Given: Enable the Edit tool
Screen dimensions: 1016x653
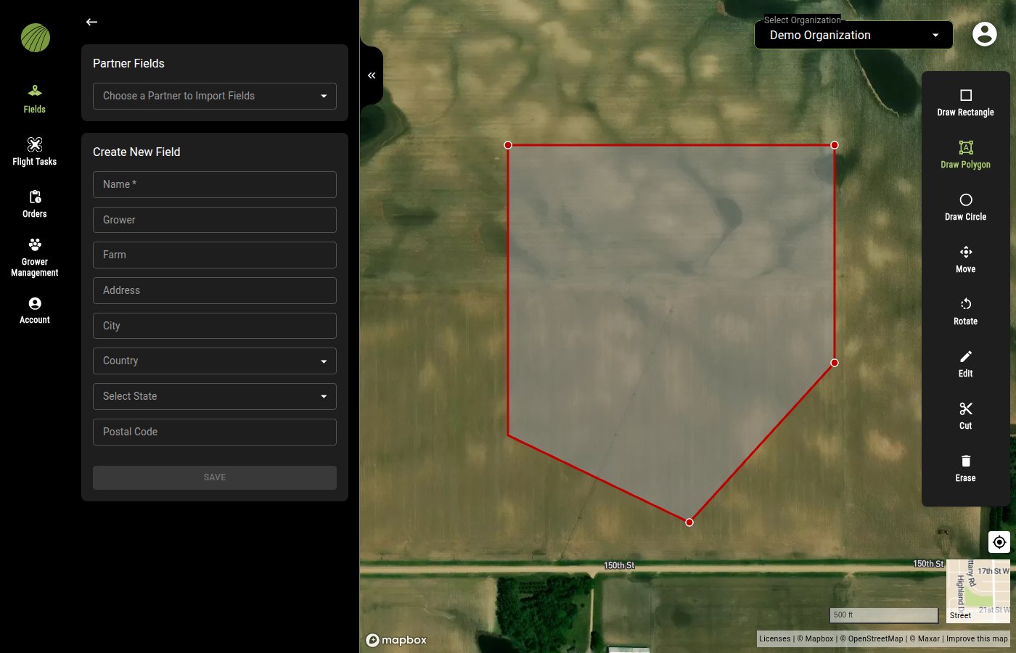Looking at the screenshot, I should coord(965,364).
